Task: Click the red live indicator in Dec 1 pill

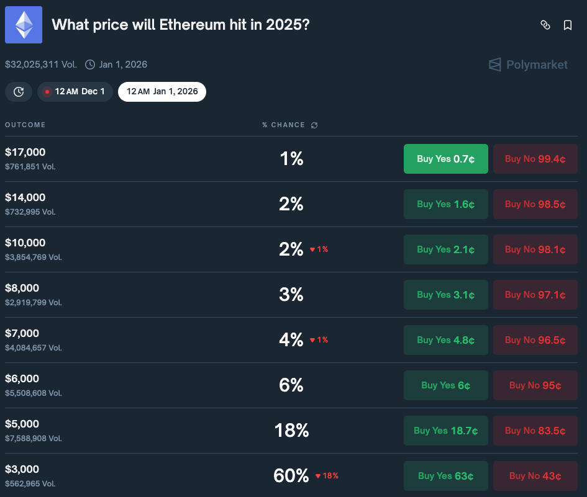Action: 47,91
